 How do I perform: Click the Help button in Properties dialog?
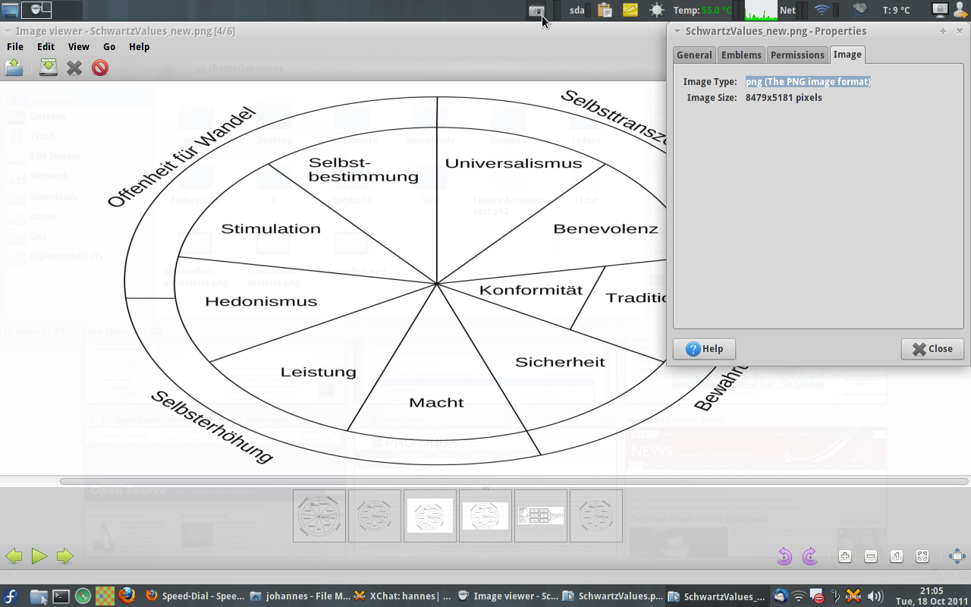704,349
